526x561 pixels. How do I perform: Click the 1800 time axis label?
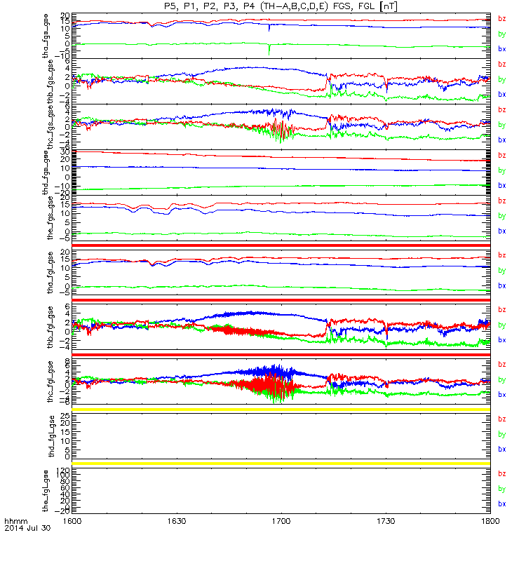point(490,521)
